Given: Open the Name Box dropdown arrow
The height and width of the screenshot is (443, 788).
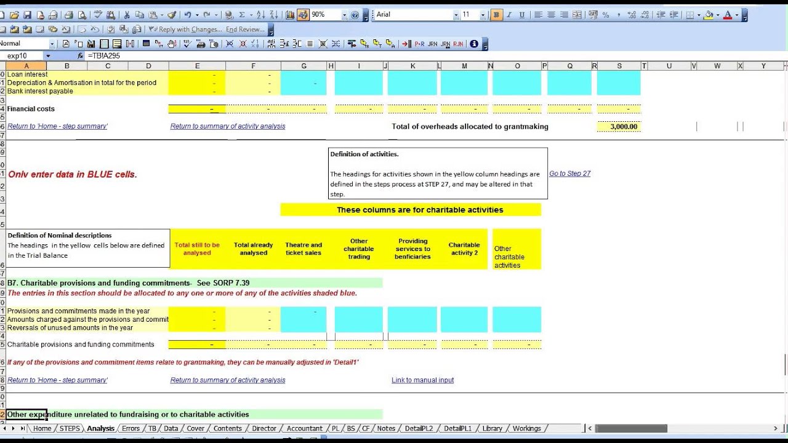Looking at the screenshot, I should [x=48, y=55].
